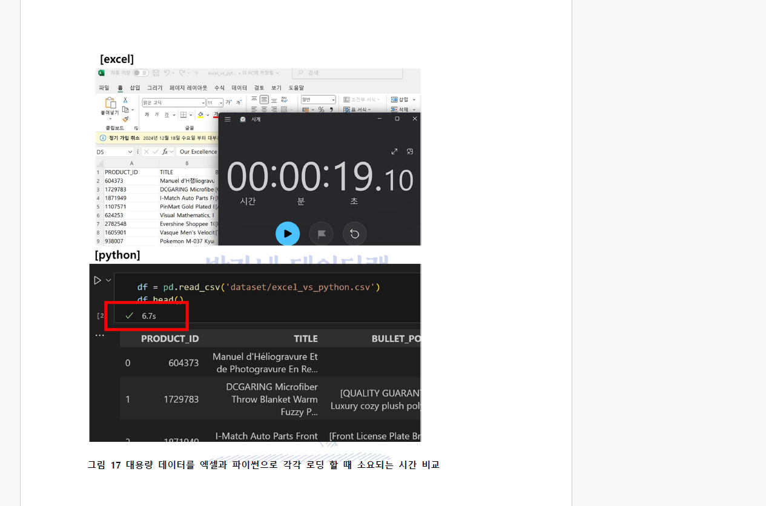Click the fill color bucket icon

[200, 115]
